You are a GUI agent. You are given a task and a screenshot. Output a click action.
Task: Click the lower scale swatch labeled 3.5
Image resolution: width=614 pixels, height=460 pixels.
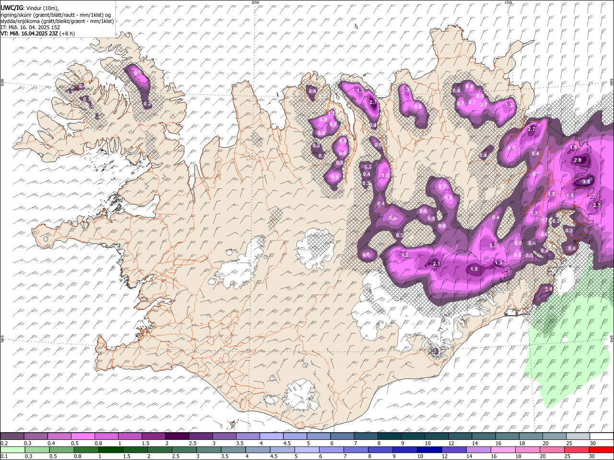click(233, 449)
